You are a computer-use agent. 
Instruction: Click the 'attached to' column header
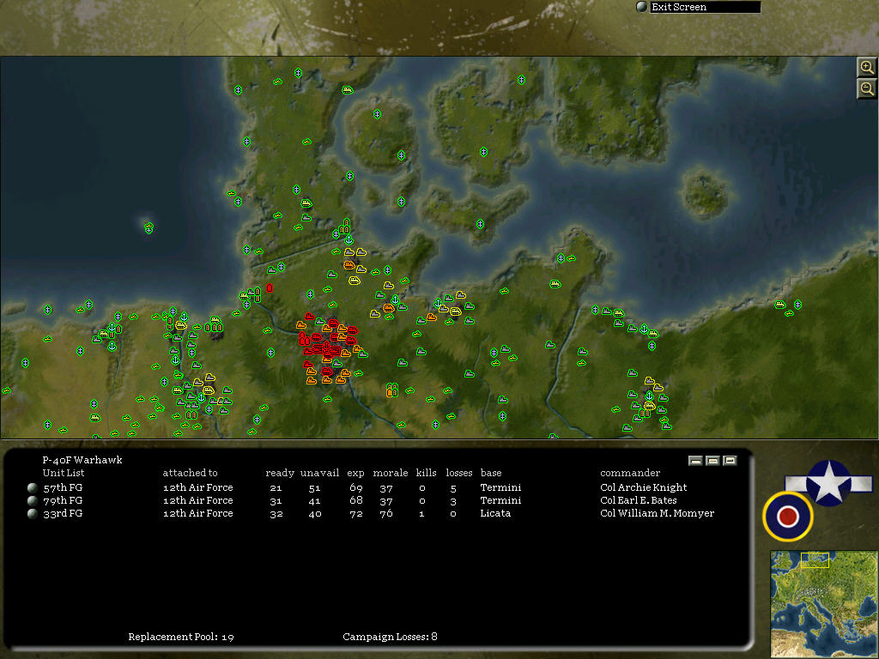[190, 473]
